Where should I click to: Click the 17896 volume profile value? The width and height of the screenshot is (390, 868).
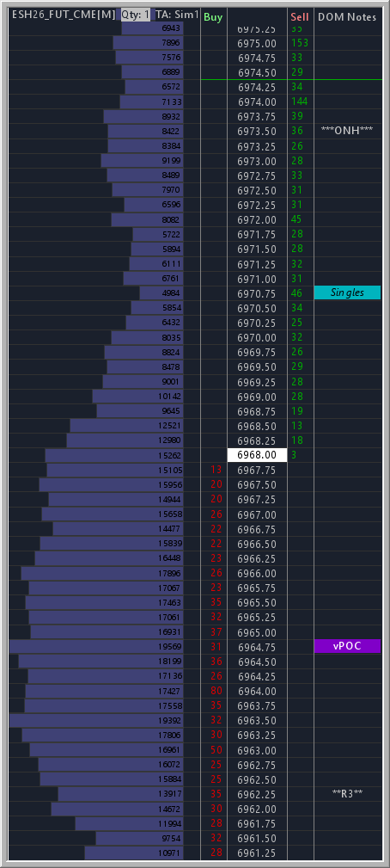(x=169, y=573)
